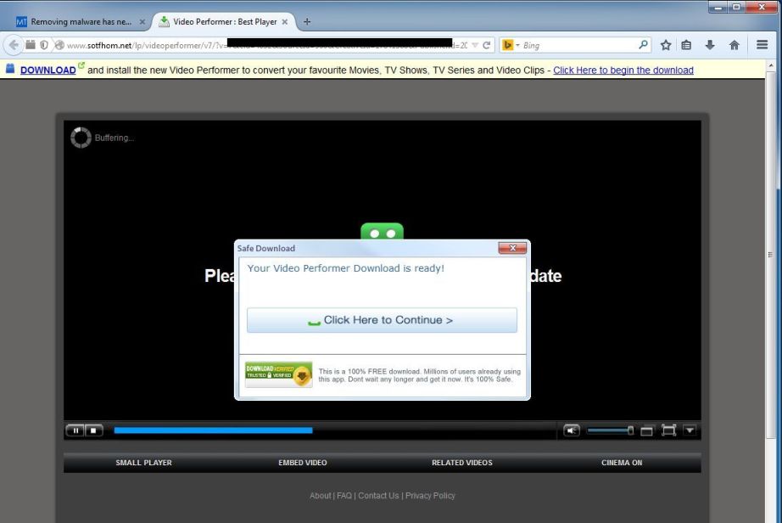Click the "This is a 100% FREE download" note
The height and width of the screenshot is (523, 782).
pos(420,375)
